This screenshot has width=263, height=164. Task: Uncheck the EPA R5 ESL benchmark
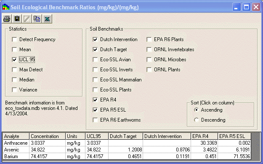point(95,110)
